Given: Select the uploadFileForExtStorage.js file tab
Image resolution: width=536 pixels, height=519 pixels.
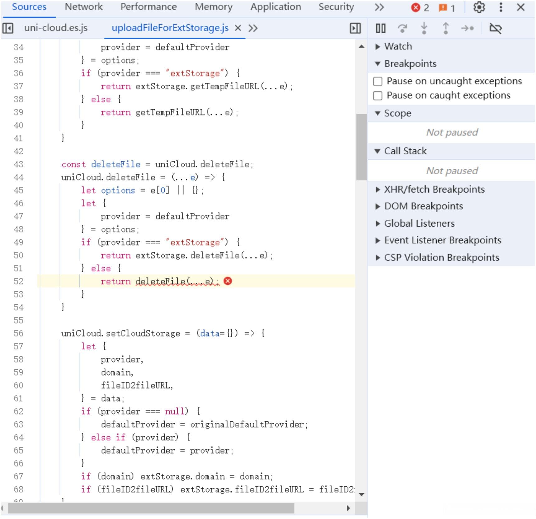Looking at the screenshot, I should pos(170,28).
